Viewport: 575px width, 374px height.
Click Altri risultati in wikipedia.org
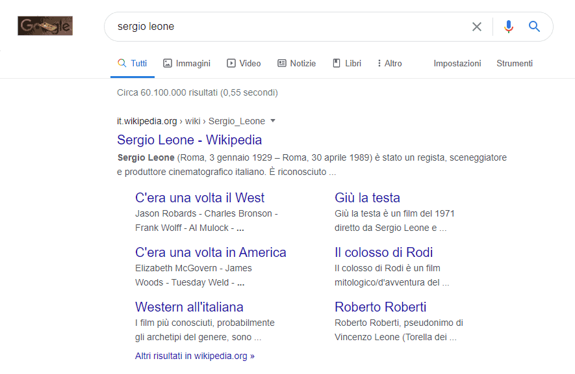tap(195, 356)
